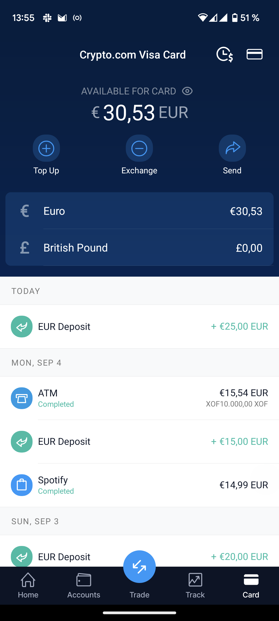This screenshot has width=279, height=621.
Task: Go to the Home tab
Action: [28, 585]
